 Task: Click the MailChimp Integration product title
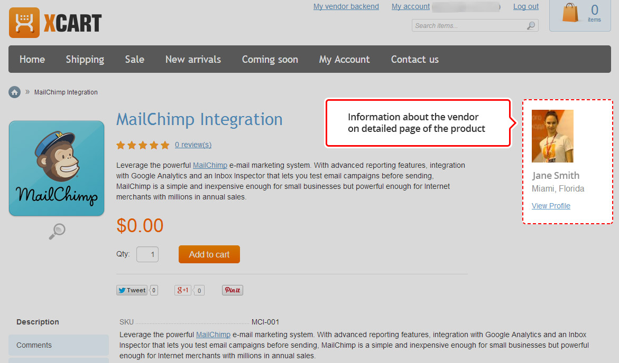pyautogui.click(x=199, y=119)
